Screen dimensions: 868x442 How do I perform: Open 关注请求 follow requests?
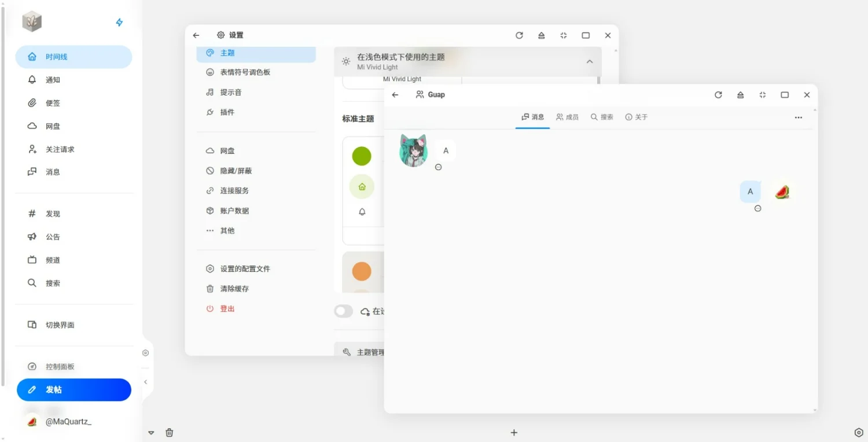[x=73, y=149]
